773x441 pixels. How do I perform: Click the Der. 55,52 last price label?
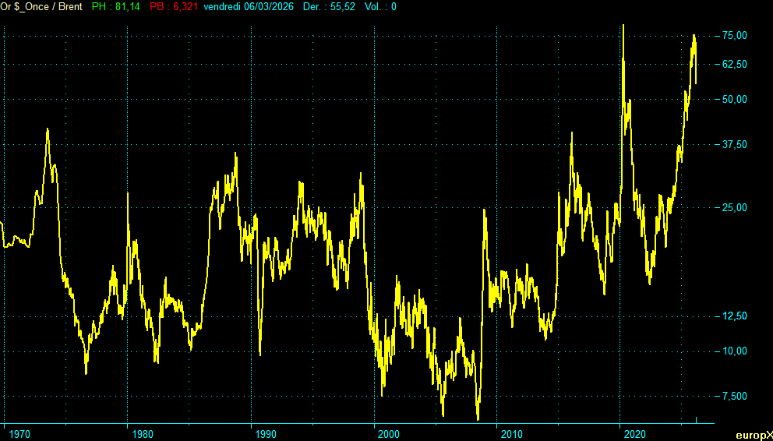pos(334,6)
